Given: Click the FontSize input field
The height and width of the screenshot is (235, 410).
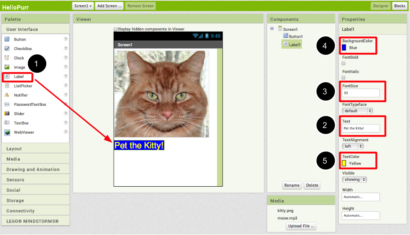Looking at the screenshot, I should coord(361,93).
